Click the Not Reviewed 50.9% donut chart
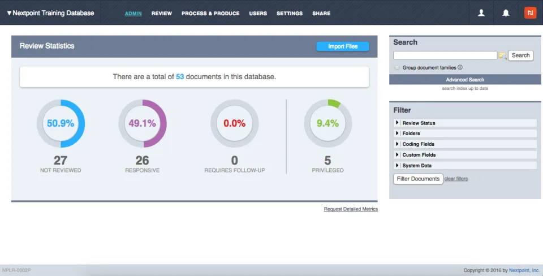Viewport: 543px width, 276px height. tap(61, 123)
